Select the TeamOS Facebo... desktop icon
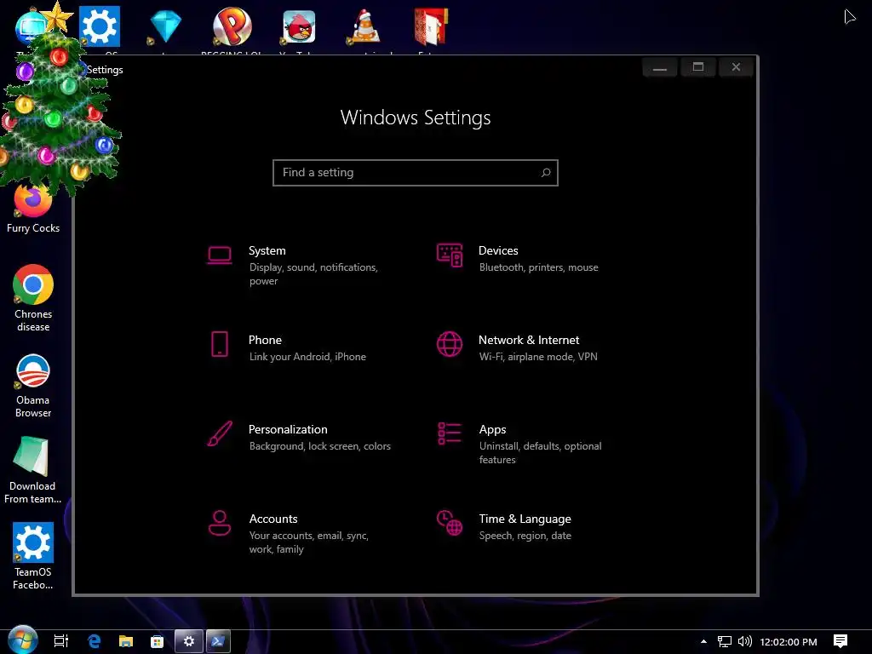872x654 pixels. 33,556
